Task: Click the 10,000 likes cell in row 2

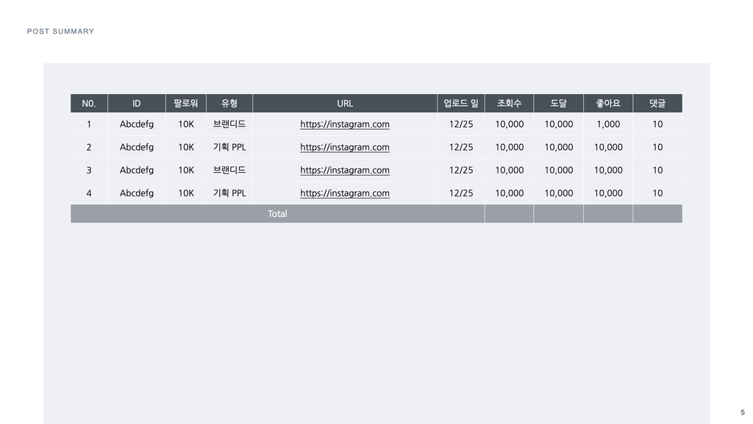Action: [x=608, y=147]
